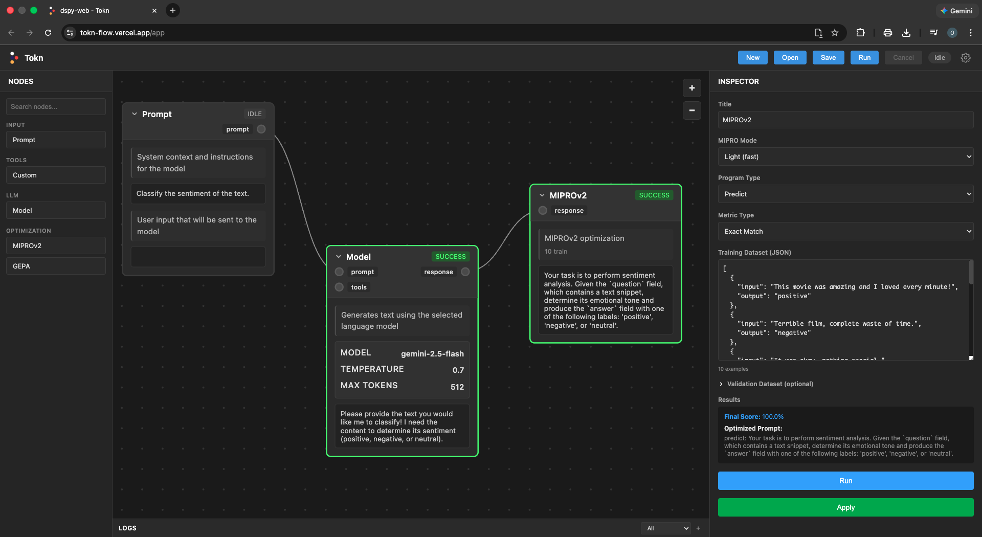Screen dimensions: 982x537
Task: Click the prompt output port on the Prompt node
Action: coord(261,129)
